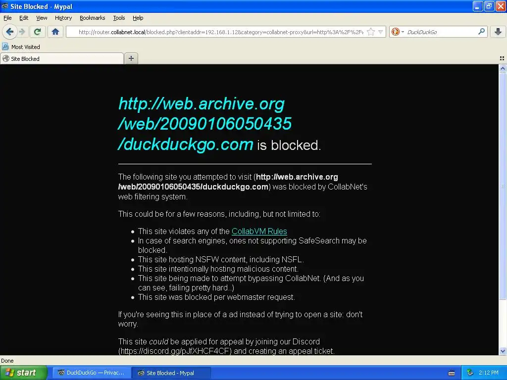The height and width of the screenshot is (380, 507).
Task: Click the Mypal raccoon icon in title bar
Action: point(4,6)
